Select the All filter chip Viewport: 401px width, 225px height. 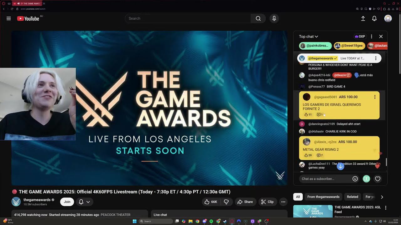[298, 197]
